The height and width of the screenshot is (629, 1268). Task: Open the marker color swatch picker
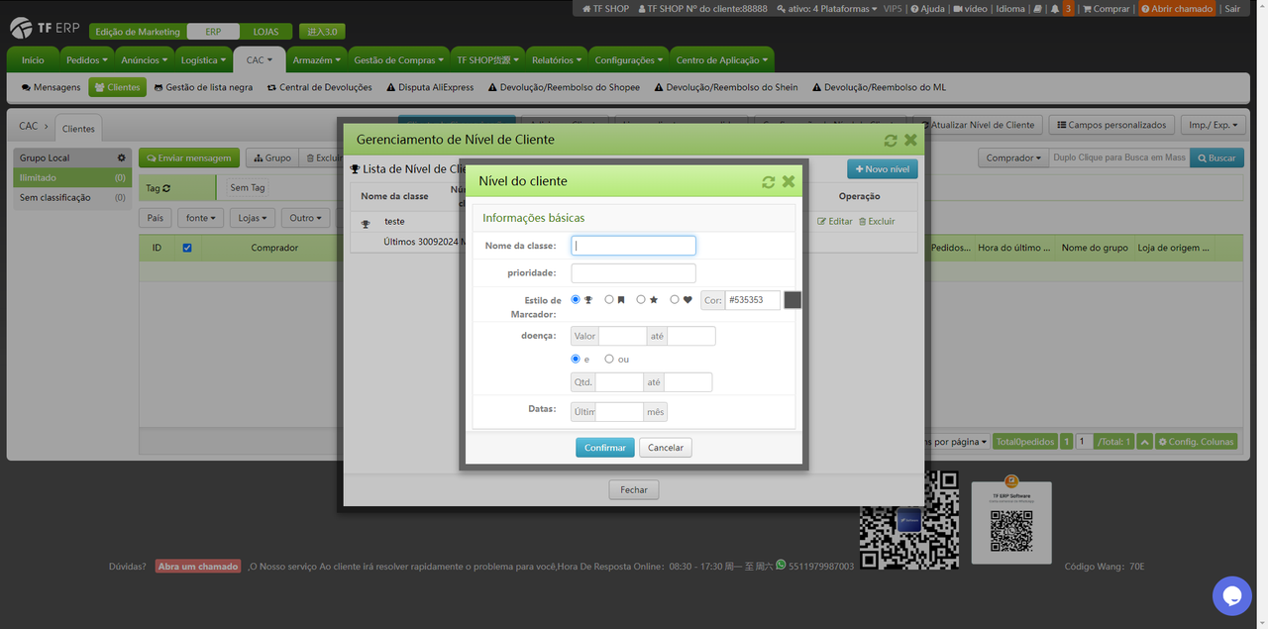(792, 299)
